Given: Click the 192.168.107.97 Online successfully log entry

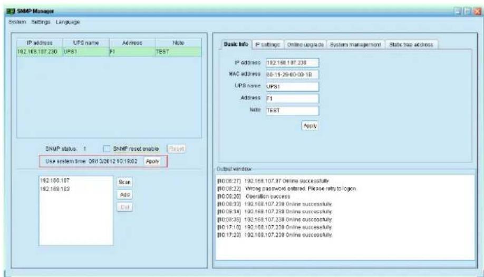Looking at the screenshot, I should (x=273, y=181).
